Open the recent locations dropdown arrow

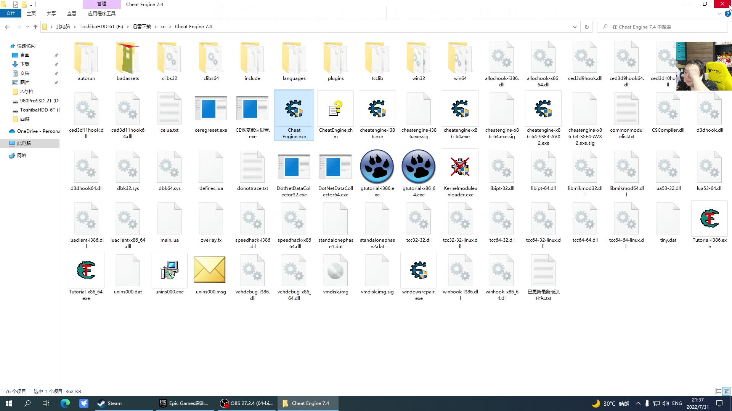click(27, 27)
